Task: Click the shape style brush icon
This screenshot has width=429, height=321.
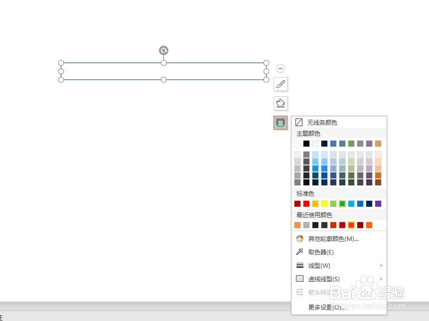Action: point(281,84)
